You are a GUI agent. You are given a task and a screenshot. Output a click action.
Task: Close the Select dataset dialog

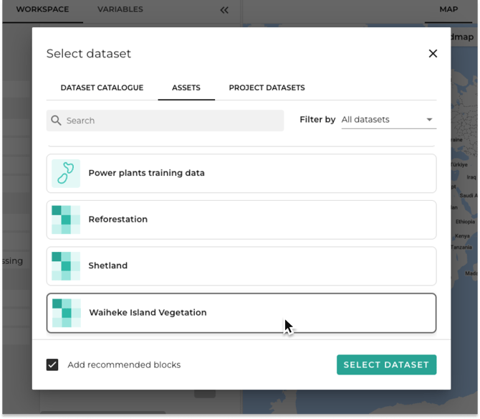433,54
